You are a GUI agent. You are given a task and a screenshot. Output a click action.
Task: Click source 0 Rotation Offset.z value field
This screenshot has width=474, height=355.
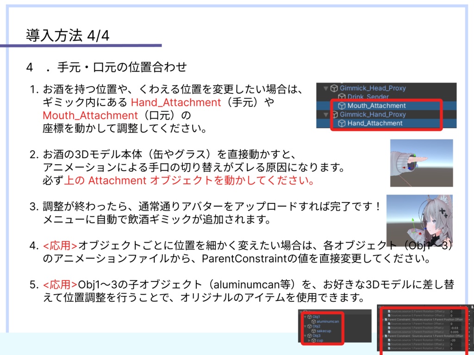[455, 315]
